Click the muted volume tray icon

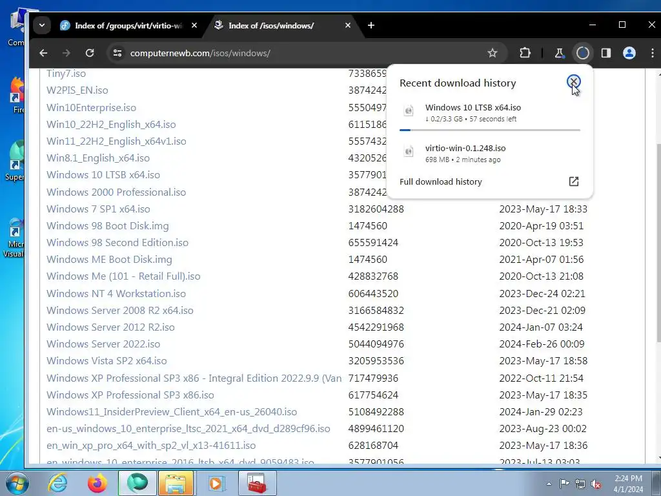pyautogui.click(x=596, y=484)
